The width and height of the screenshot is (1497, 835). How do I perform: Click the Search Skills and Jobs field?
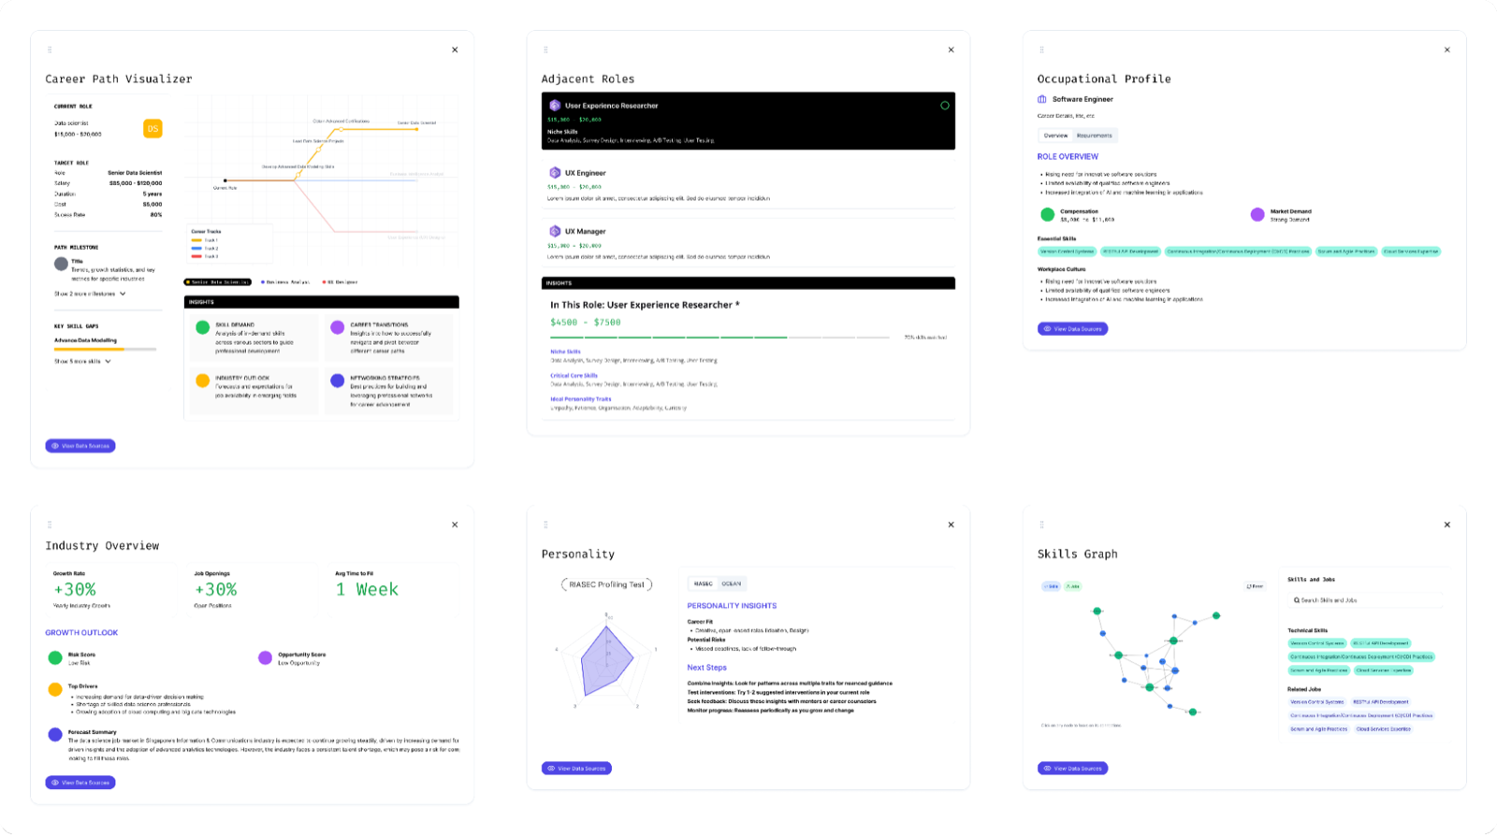coord(1365,600)
